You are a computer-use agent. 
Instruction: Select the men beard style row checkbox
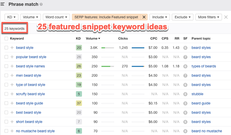pyautogui.click(x=6, y=76)
